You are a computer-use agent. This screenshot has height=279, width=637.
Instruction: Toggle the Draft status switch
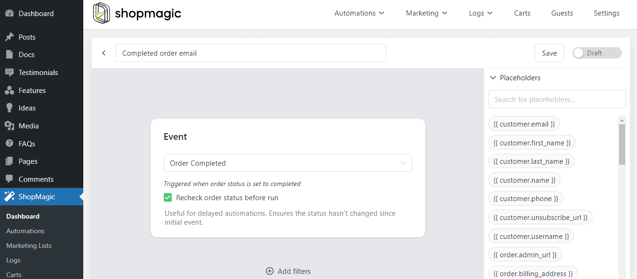point(597,53)
